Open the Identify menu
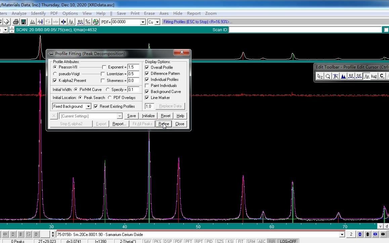The width and height of the screenshot is (389, 243). pos(38,13)
